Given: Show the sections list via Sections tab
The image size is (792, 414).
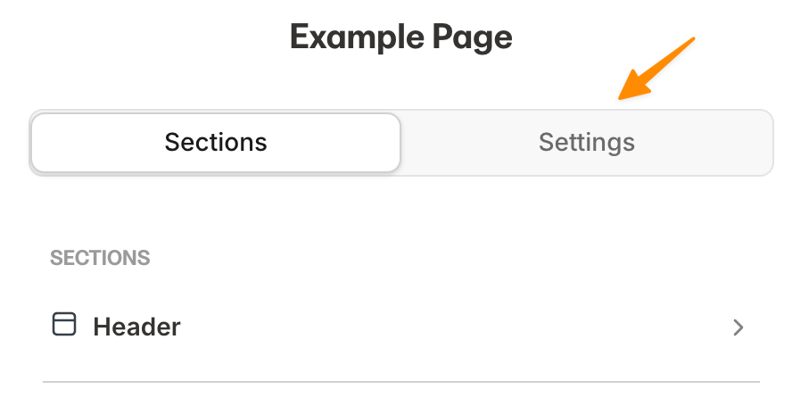Looking at the screenshot, I should point(216,143).
